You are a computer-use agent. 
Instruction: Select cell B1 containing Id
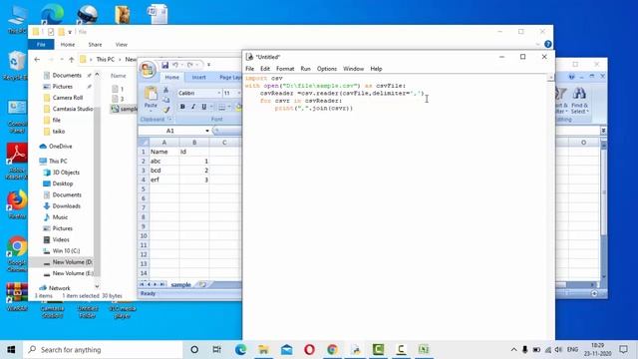click(194, 152)
